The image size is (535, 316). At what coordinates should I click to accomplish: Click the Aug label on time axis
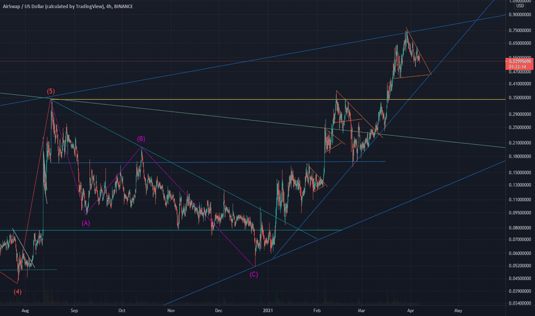tap(25, 310)
